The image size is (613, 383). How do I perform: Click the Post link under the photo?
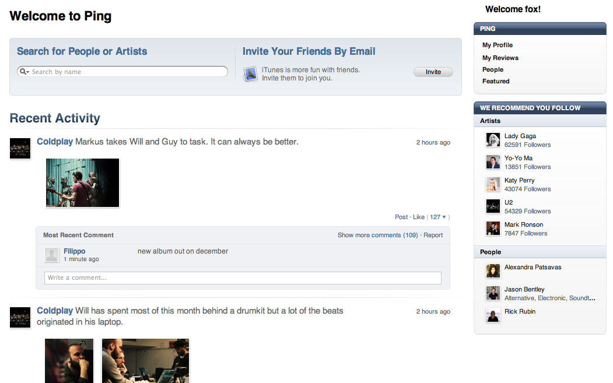point(401,217)
